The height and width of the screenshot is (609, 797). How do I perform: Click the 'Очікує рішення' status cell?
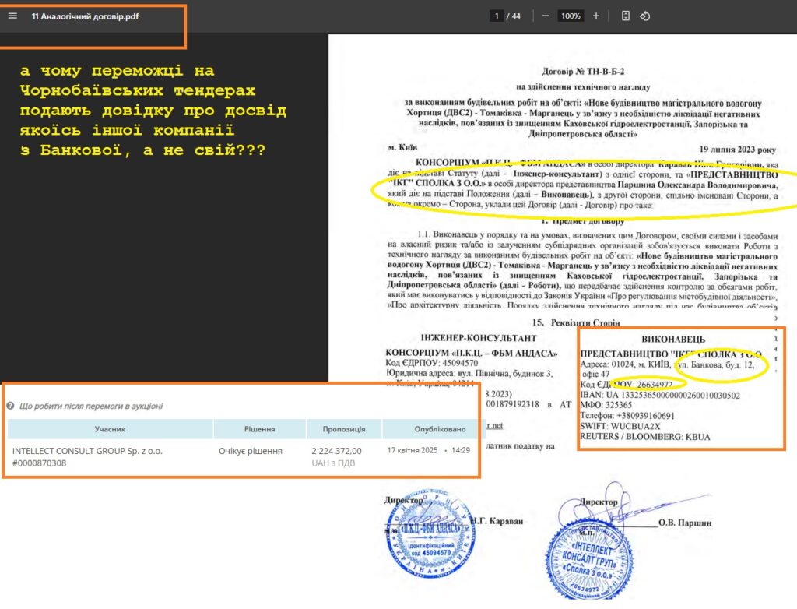tap(251, 451)
